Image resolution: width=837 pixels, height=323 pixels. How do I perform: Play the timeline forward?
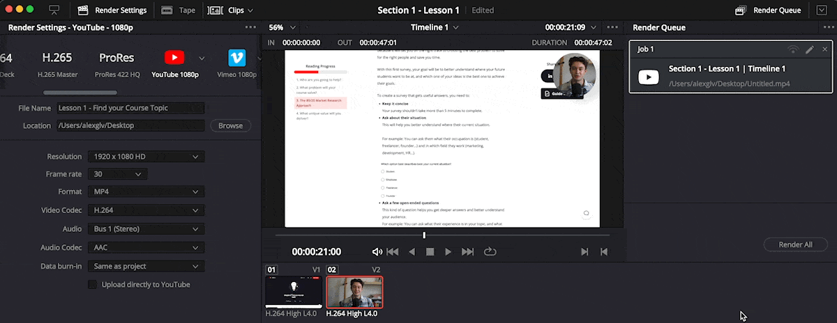point(448,251)
